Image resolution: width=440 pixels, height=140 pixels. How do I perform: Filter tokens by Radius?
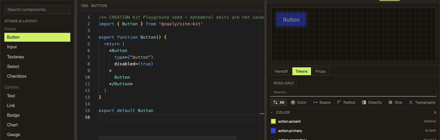[346, 102]
